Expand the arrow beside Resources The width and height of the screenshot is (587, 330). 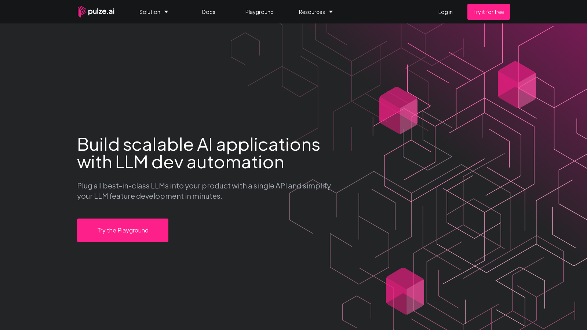click(331, 12)
